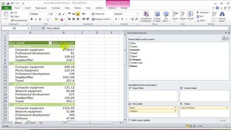Apply percent style
231x130 pixels.
pyautogui.click(x=122, y=19)
